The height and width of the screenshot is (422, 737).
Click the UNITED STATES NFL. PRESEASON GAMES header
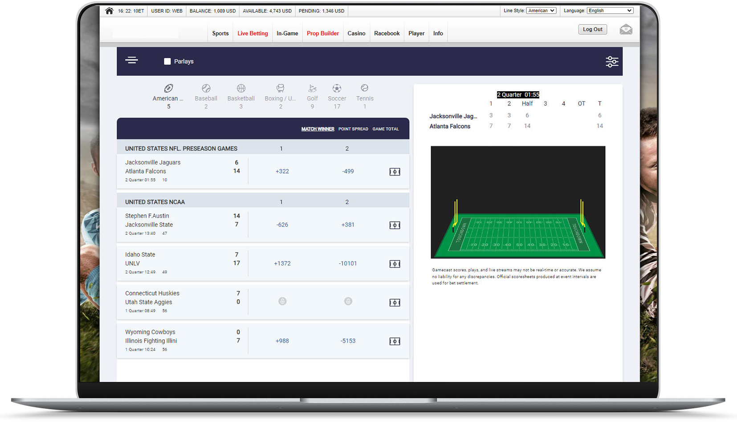pyautogui.click(x=181, y=149)
